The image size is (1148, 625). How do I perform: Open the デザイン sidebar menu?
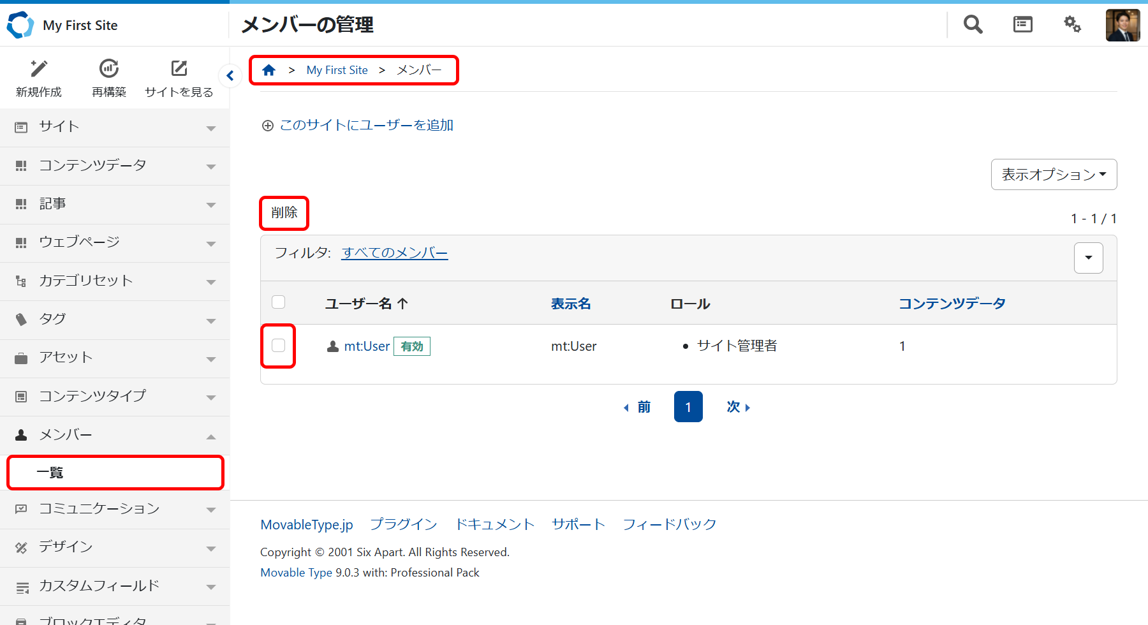coord(115,547)
